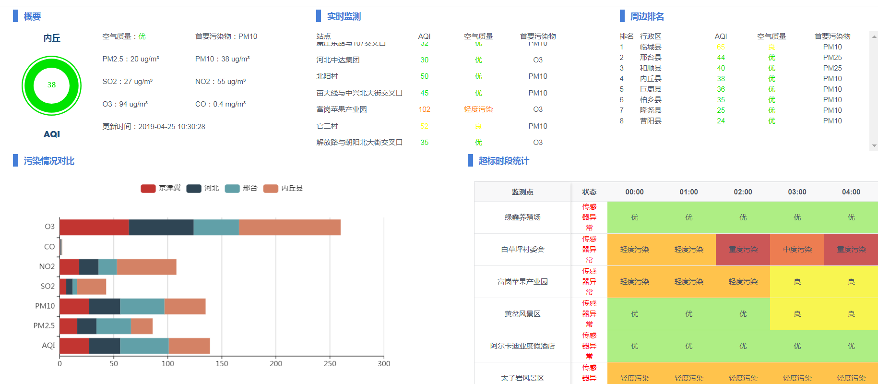878x384 pixels.
Task: Click the 02:00 column header
Action: 743,192
